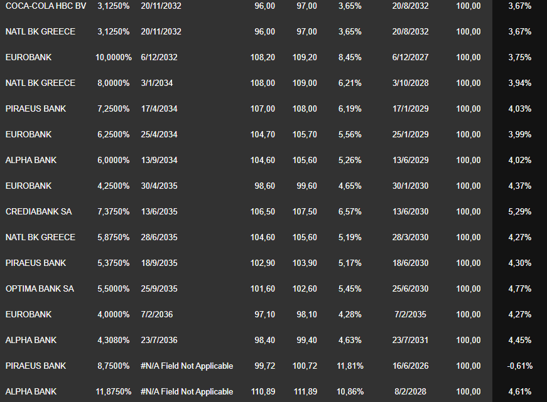
Task: Click EUROBANK in the 10,0000% coupon row
Action: pos(29,57)
